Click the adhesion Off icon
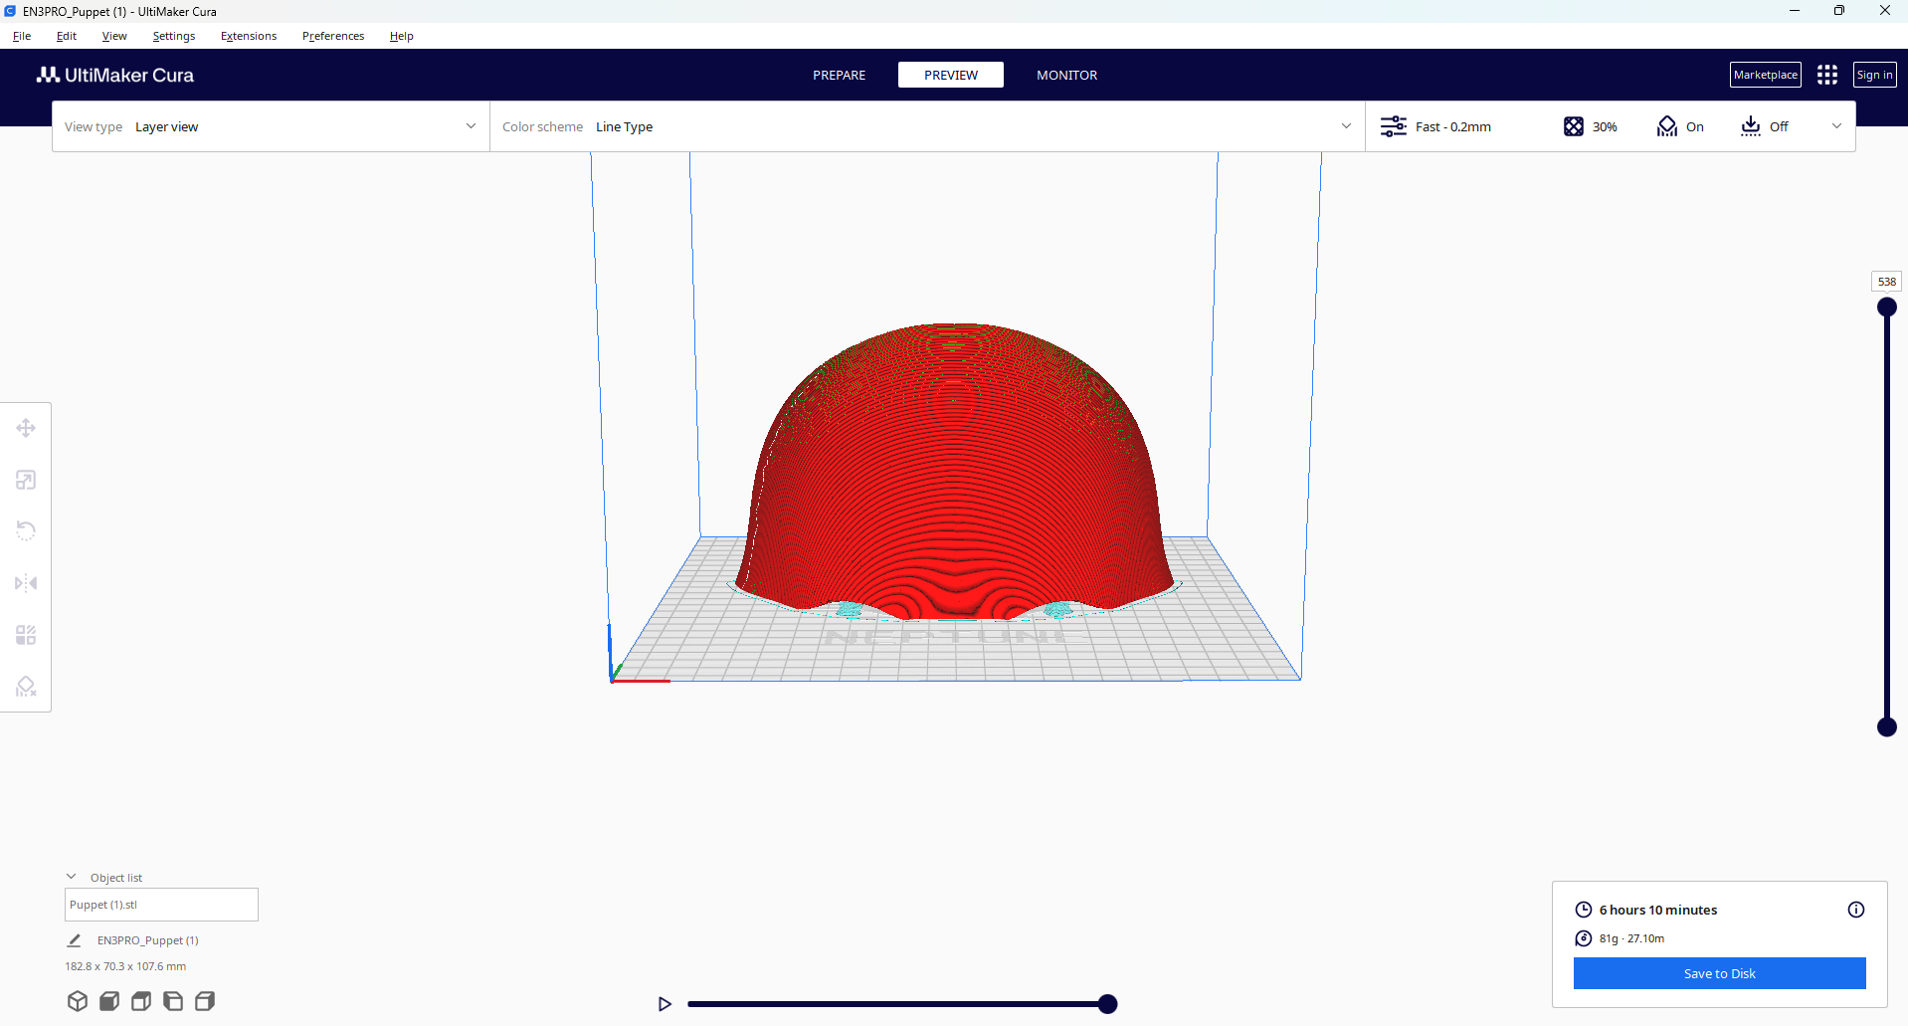 [x=1751, y=126]
